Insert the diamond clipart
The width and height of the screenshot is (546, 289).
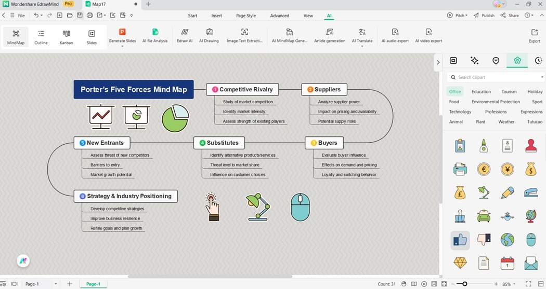(x=460, y=263)
